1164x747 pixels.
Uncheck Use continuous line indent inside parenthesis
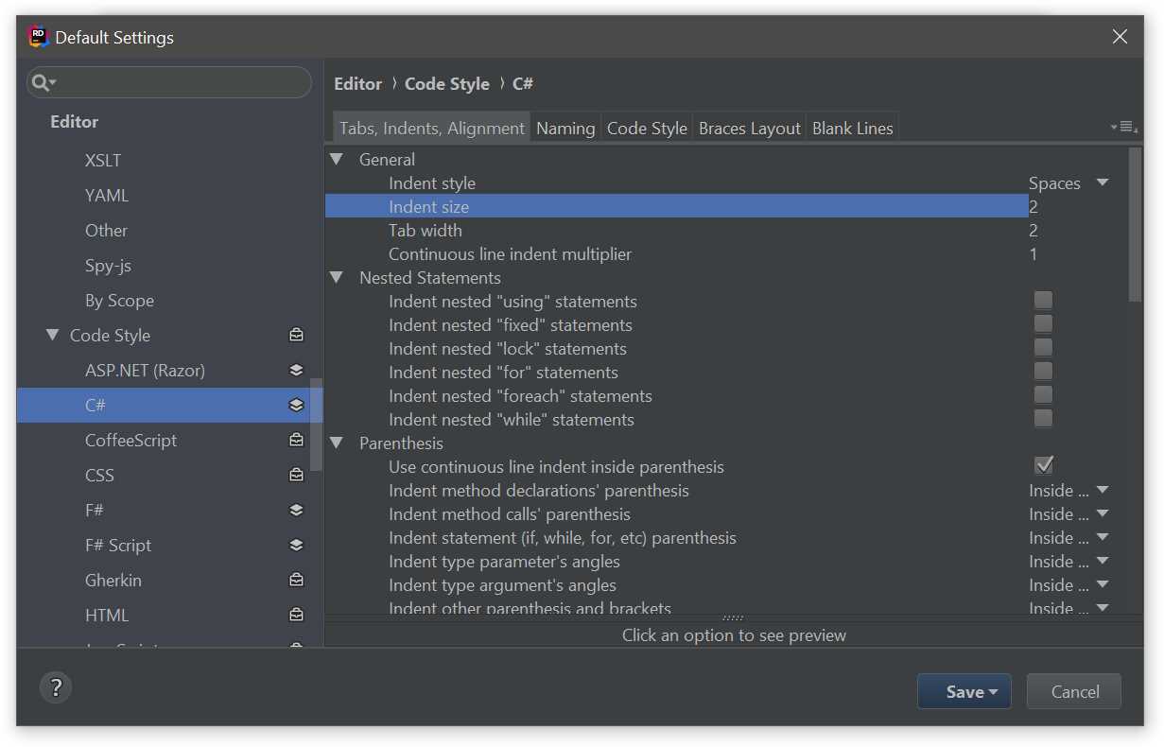[1043, 465]
